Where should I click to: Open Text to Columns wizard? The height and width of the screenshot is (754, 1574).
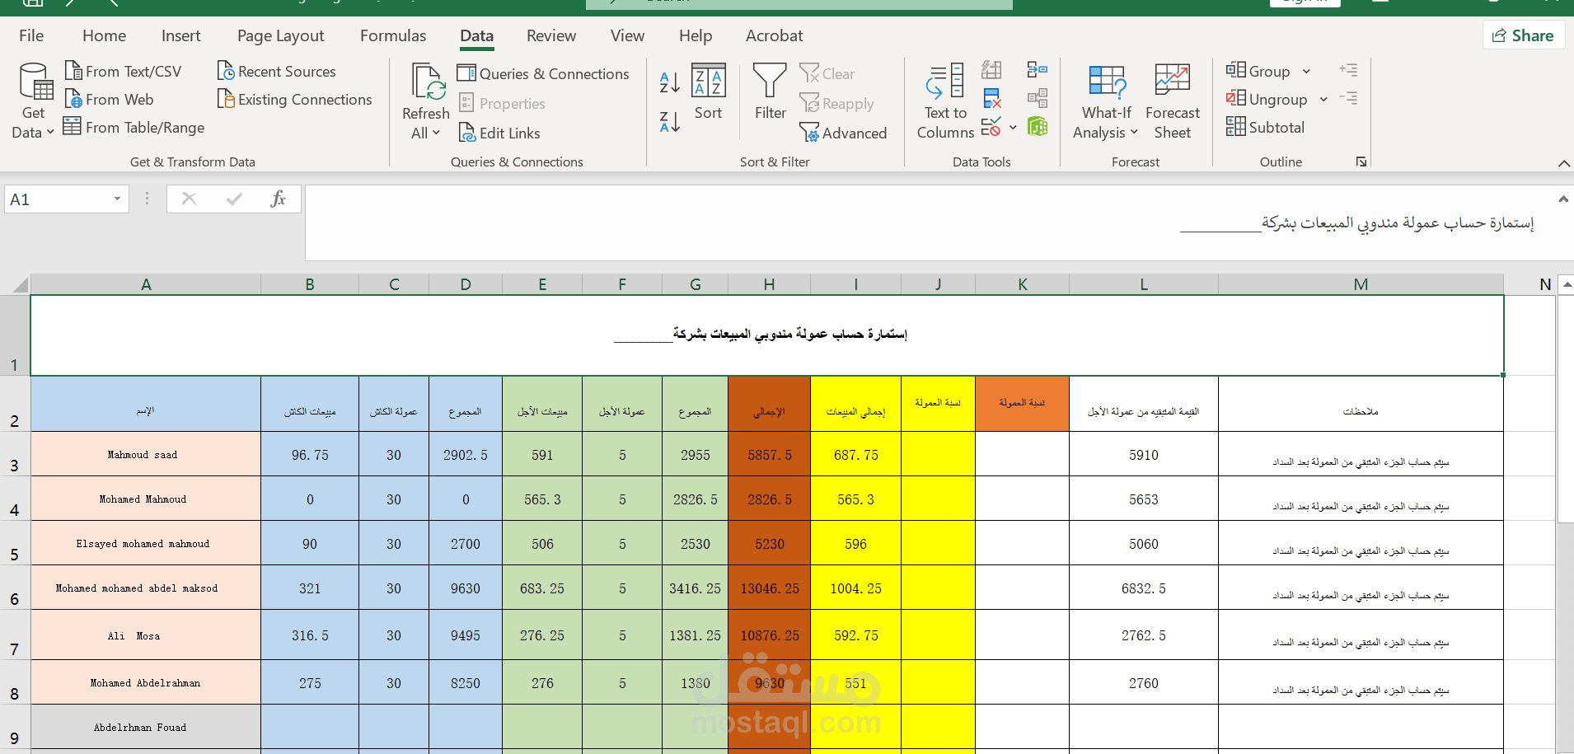point(945,101)
